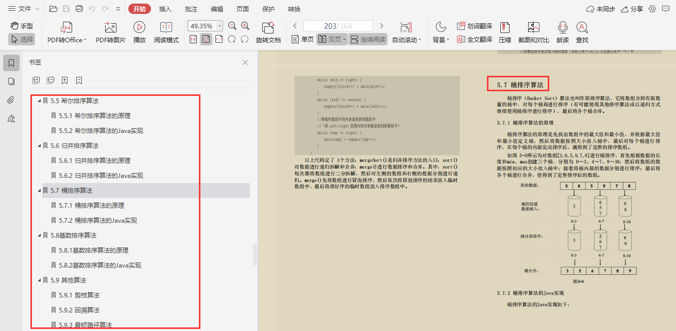Image resolution: width=676 pixels, height=331 pixels.
Task: Open settings gear icon at top right
Action: click(x=652, y=9)
